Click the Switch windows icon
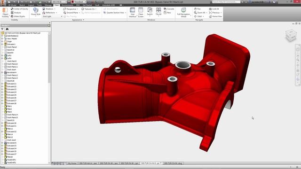Viewport: 301px width, 169px height. coord(150,10)
